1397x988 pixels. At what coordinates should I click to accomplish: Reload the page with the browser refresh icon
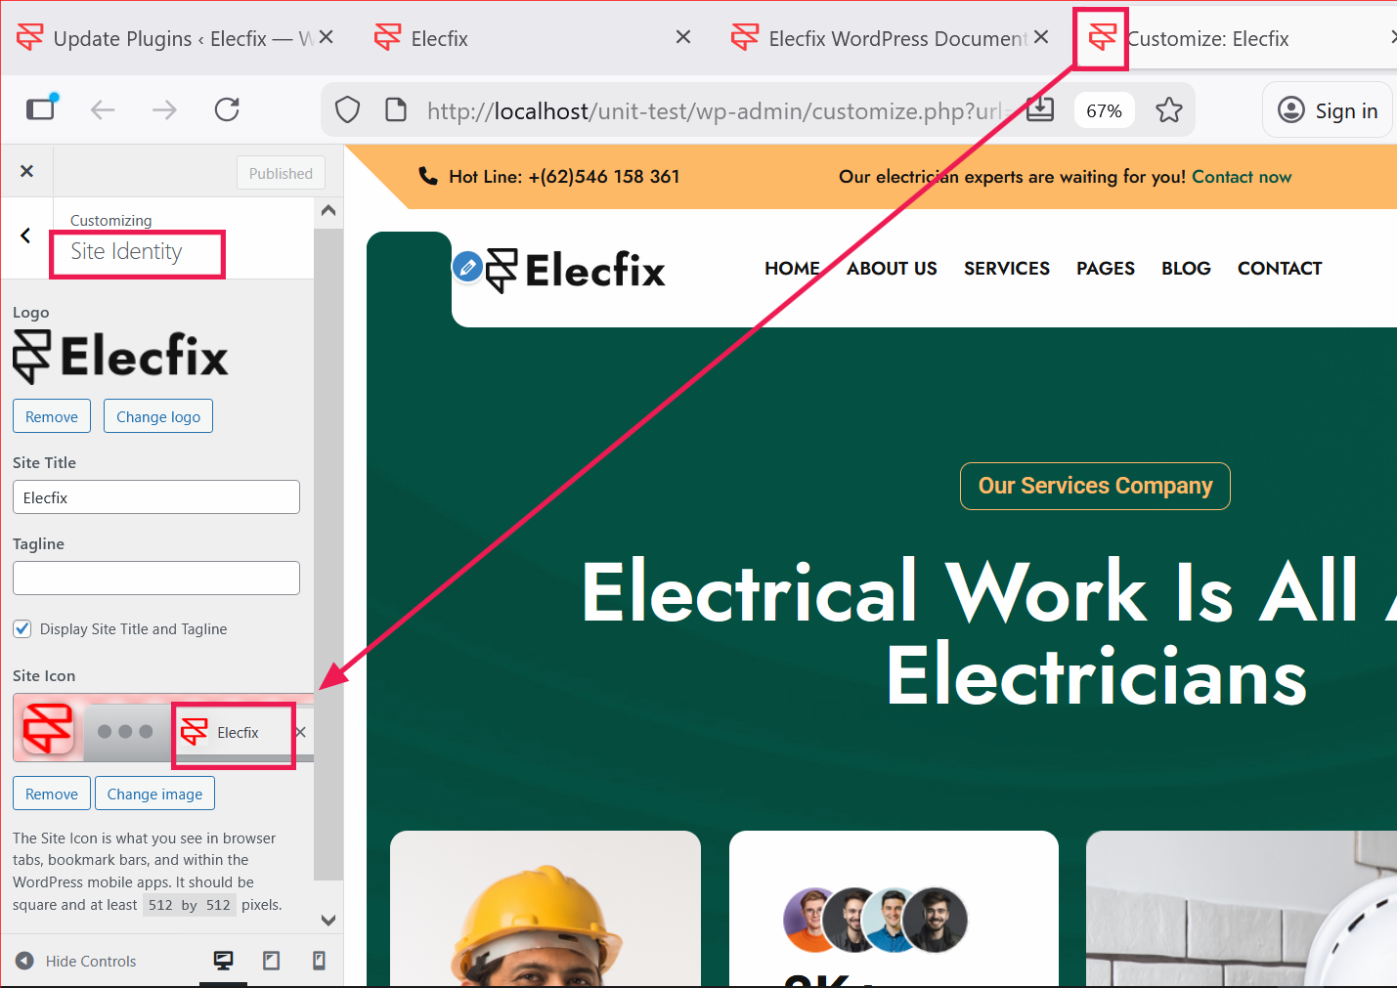pyautogui.click(x=227, y=109)
